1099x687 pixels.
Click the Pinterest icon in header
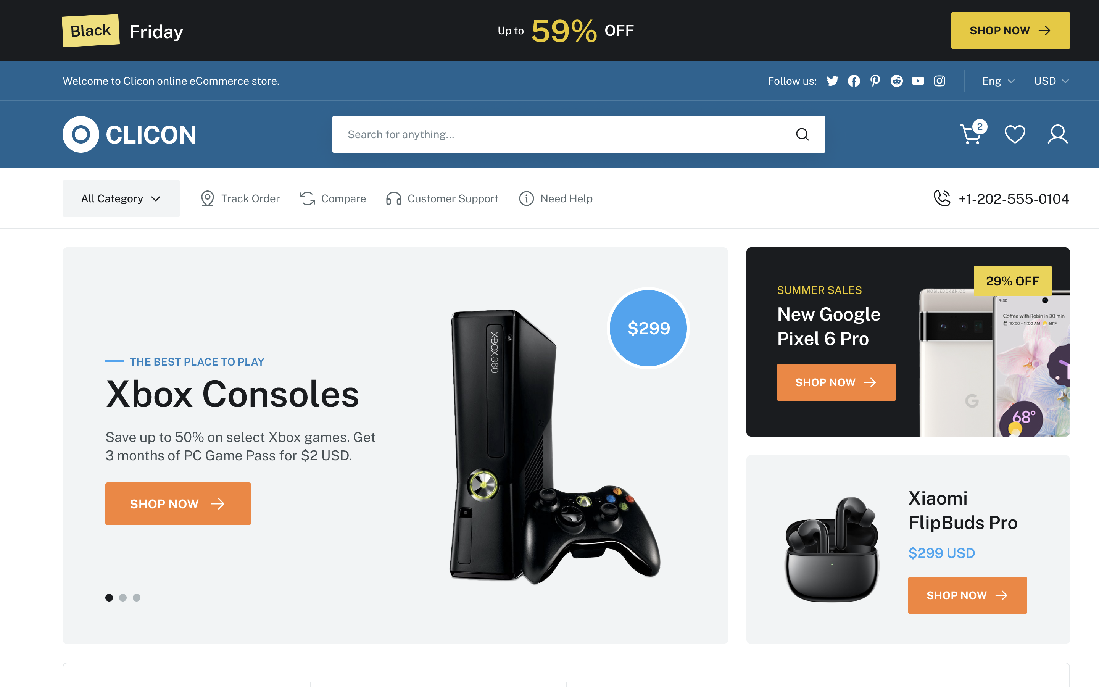click(x=875, y=81)
